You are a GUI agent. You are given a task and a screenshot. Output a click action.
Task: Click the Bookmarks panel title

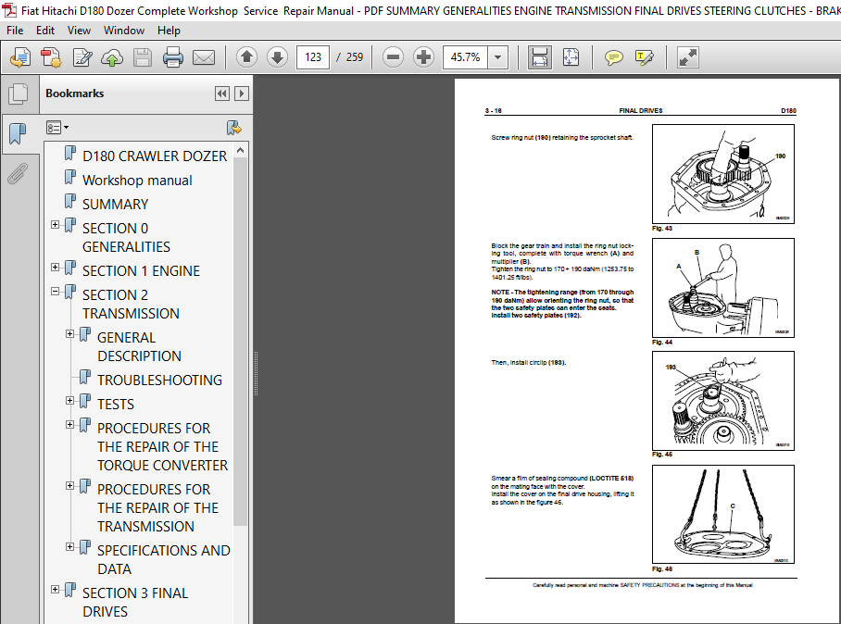(74, 94)
